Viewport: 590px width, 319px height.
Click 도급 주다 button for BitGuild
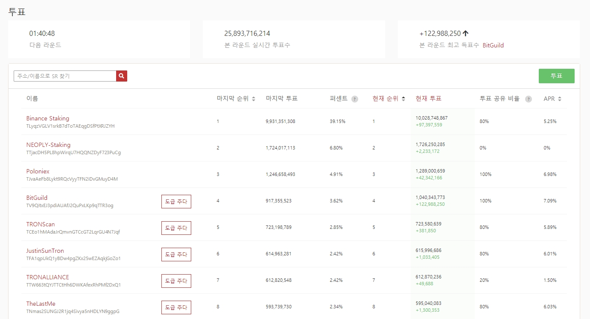tap(176, 202)
